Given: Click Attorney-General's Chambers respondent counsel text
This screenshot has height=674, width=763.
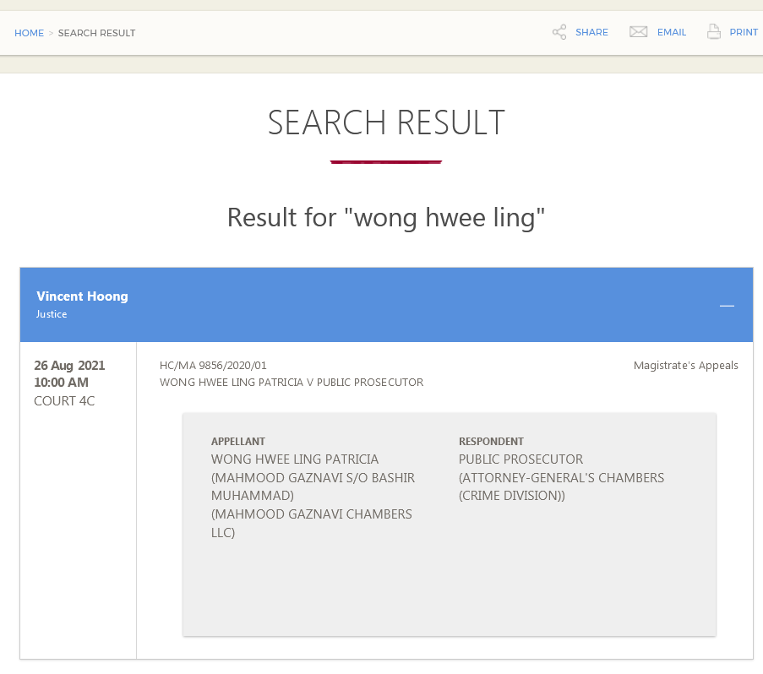Looking at the screenshot, I should (x=561, y=486).
